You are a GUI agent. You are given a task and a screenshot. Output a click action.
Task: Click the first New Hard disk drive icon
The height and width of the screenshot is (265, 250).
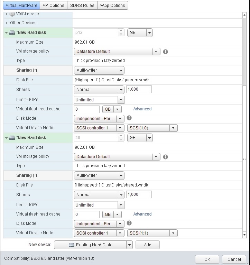(x=12, y=33)
